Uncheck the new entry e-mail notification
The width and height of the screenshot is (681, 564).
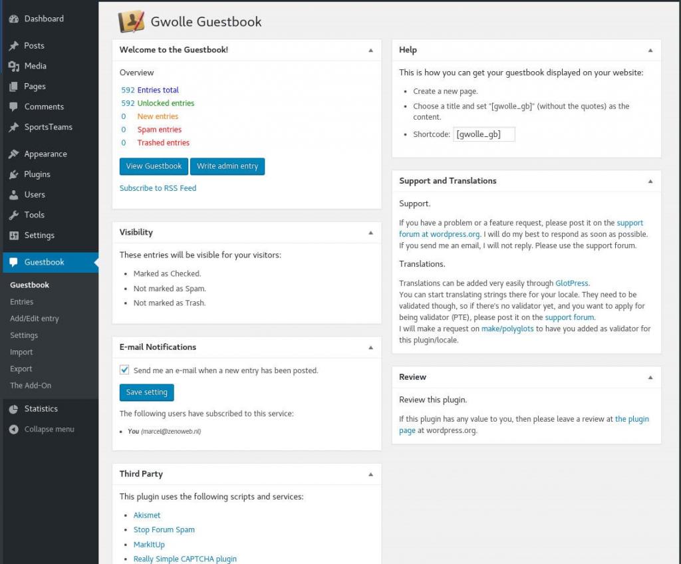point(124,370)
